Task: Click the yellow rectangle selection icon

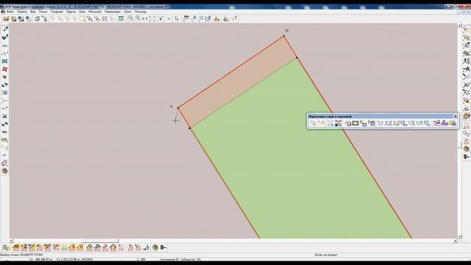Action: pyautogui.click(x=82, y=18)
